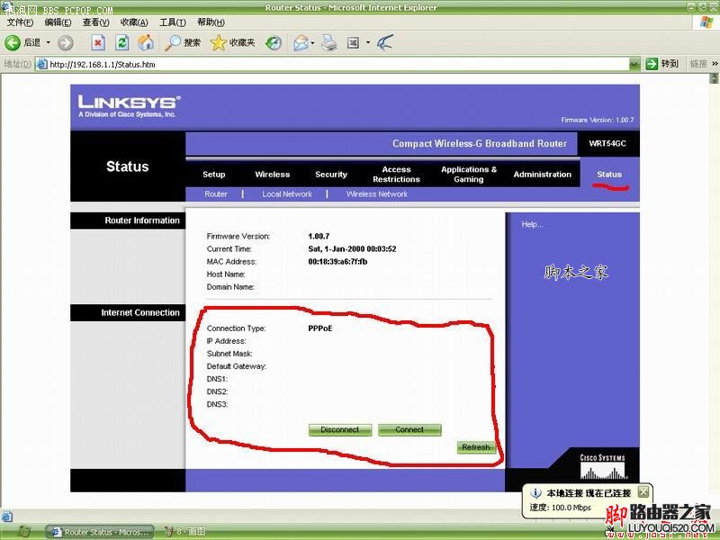Expand Links toolbar chevron

(715, 64)
